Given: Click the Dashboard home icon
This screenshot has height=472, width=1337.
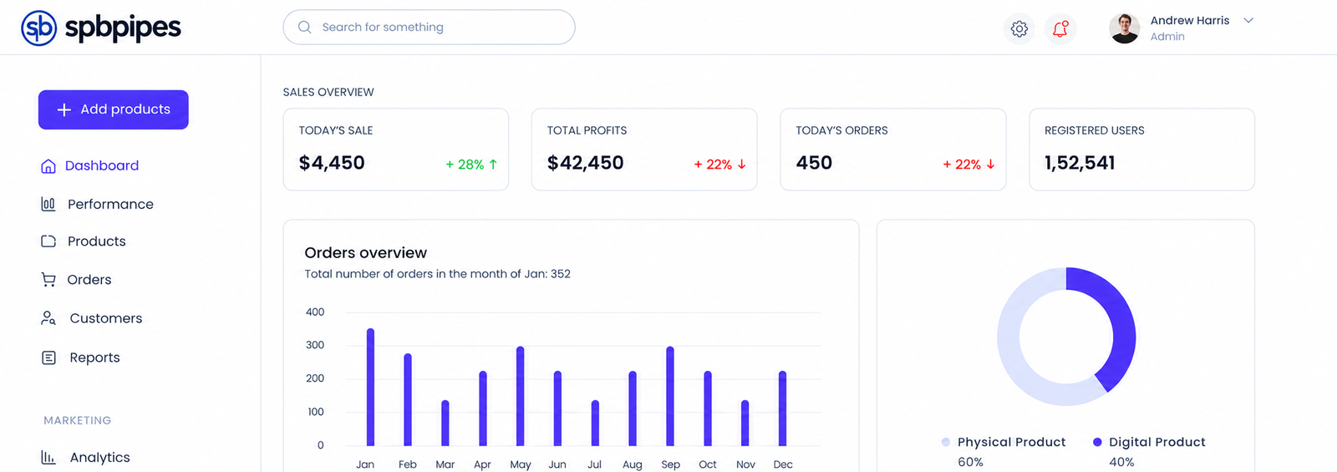Looking at the screenshot, I should tap(48, 166).
